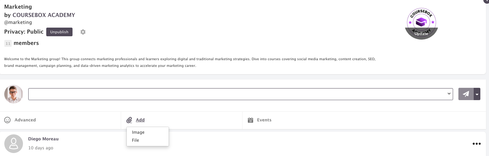
Task: Expand send button dropdown arrow
Action: [x=477, y=94]
